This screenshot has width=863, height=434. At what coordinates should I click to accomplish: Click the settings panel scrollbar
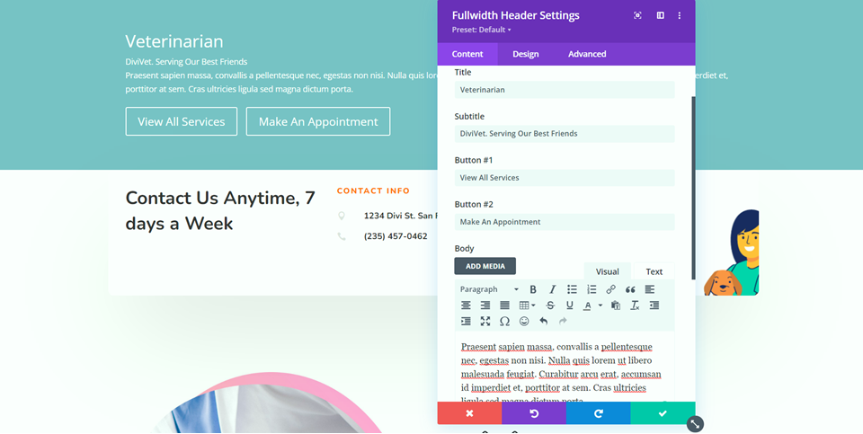tap(693, 187)
